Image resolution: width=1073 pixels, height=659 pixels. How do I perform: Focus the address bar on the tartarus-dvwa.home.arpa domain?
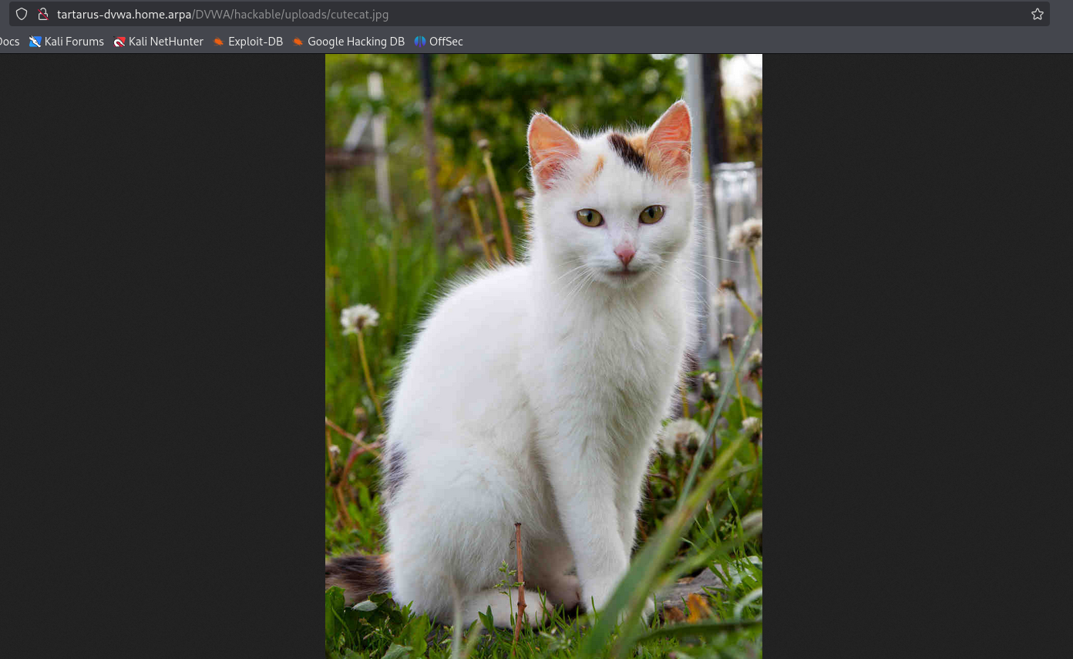pos(123,14)
